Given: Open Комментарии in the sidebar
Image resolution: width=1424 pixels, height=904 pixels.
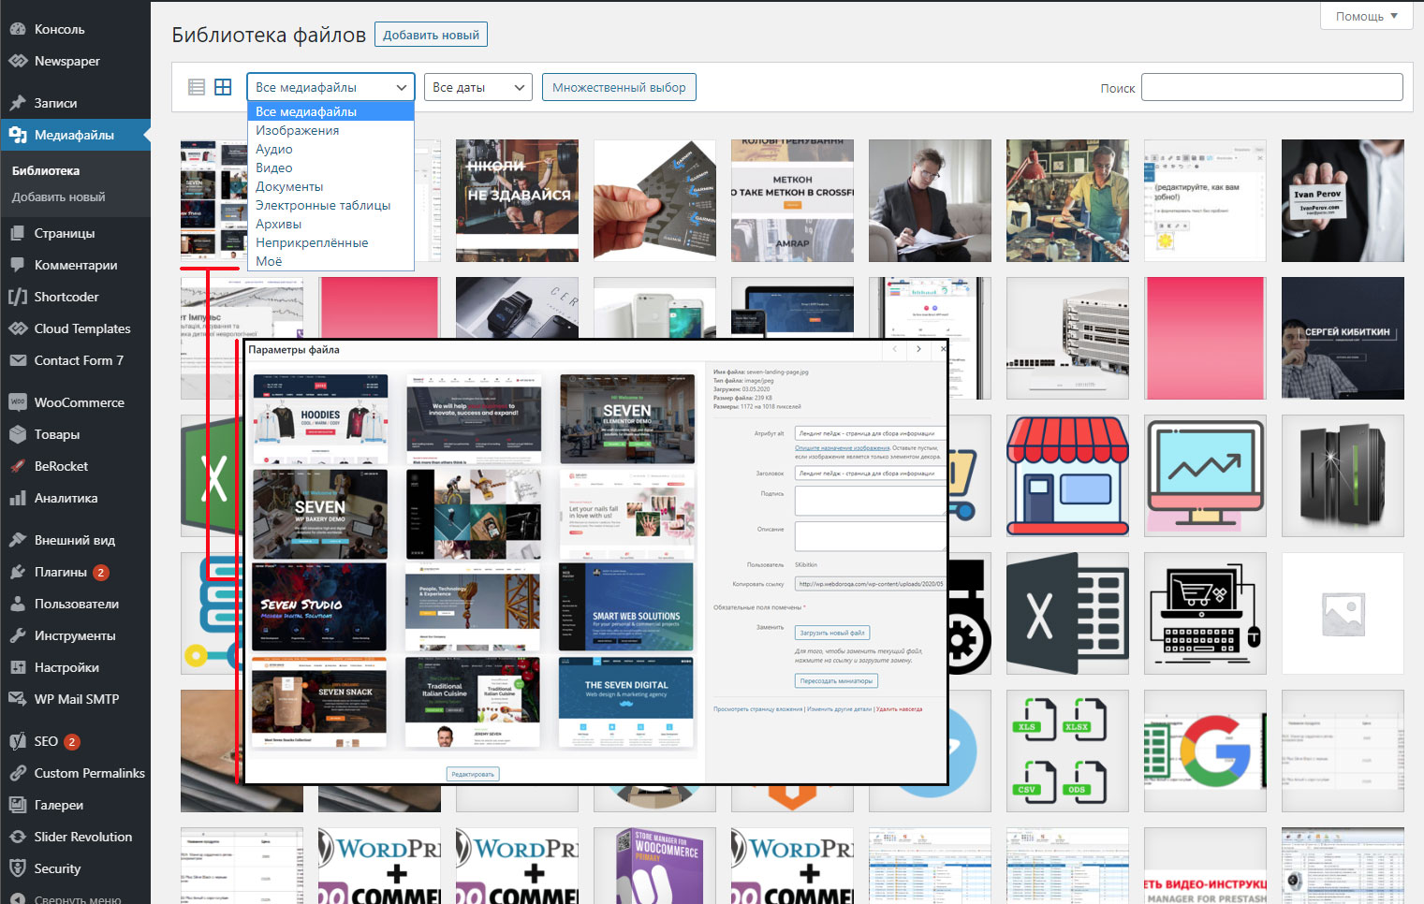Looking at the screenshot, I should (x=75, y=265).
